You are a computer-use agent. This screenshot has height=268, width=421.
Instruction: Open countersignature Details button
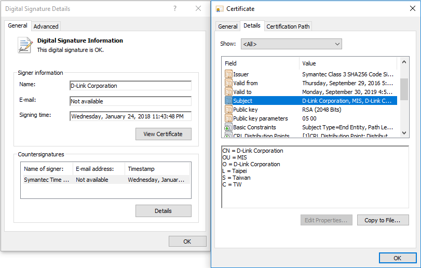163,211
